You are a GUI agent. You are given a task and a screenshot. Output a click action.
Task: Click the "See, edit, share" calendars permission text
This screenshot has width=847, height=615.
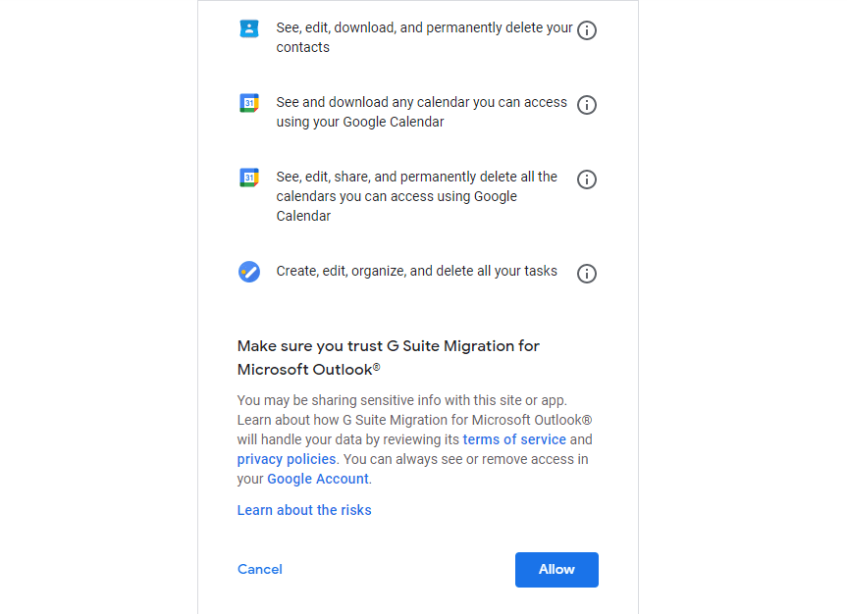point(416,196)
